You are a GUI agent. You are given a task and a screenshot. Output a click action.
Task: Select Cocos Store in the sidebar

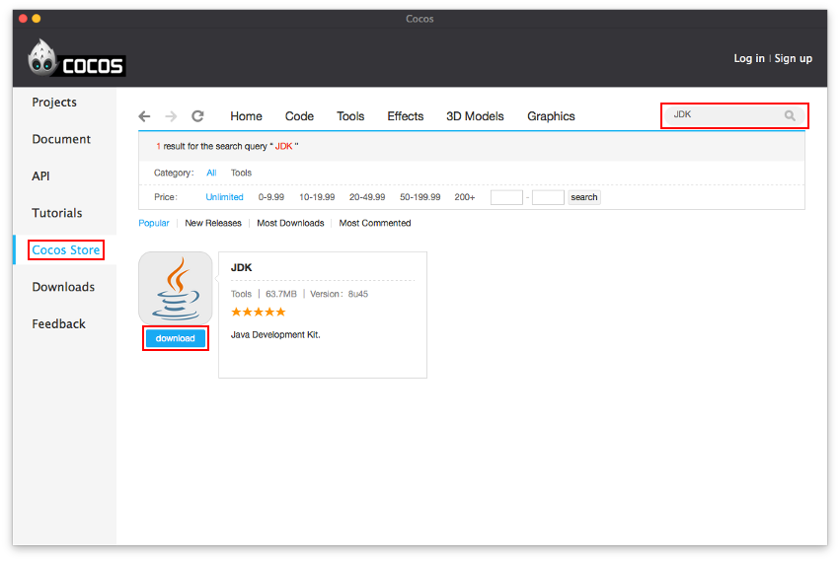click(66, 250)
